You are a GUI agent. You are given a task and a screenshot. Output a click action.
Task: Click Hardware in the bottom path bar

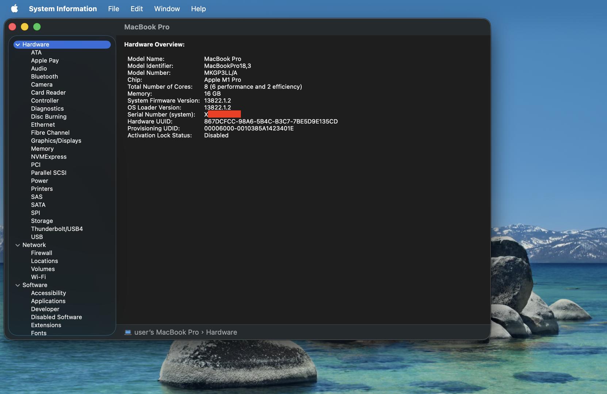(x=221, y=332)
